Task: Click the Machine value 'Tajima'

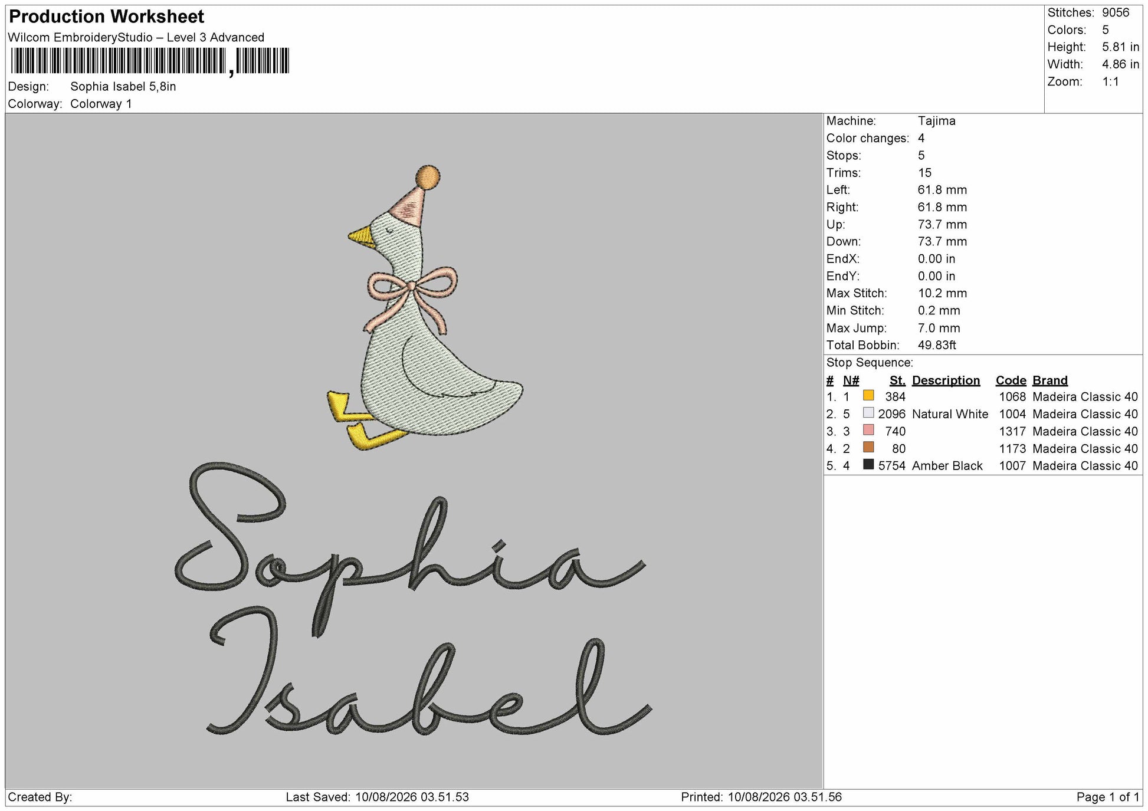Action: pos(937,121)
